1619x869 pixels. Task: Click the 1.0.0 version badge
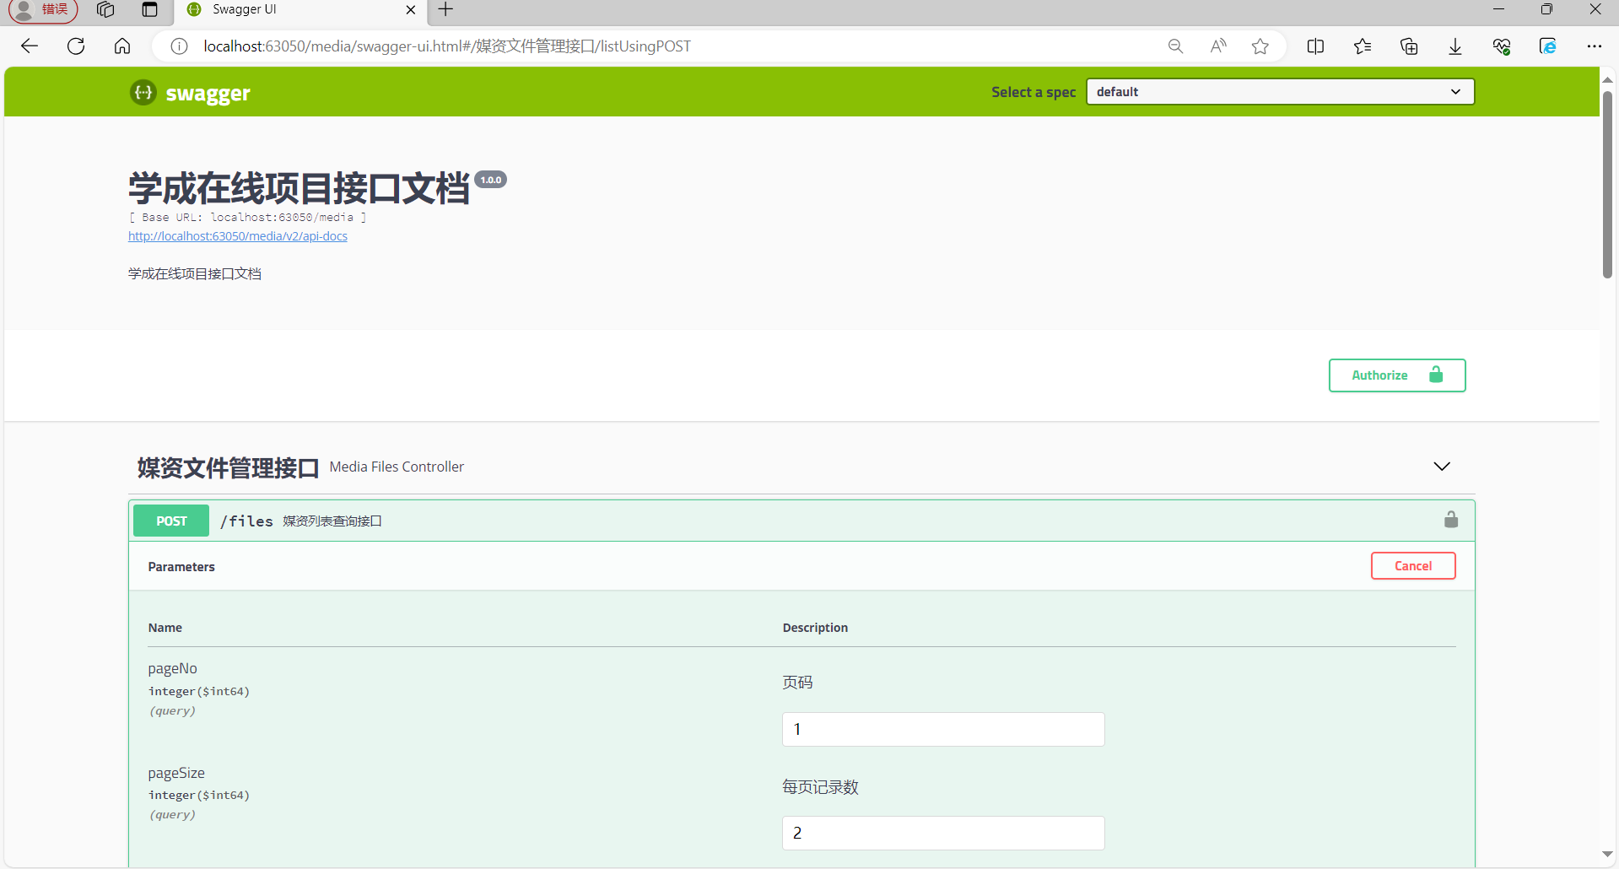(491, 180)
